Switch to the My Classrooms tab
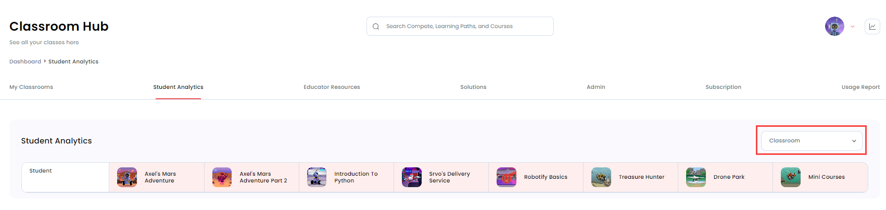 (31, 87)
